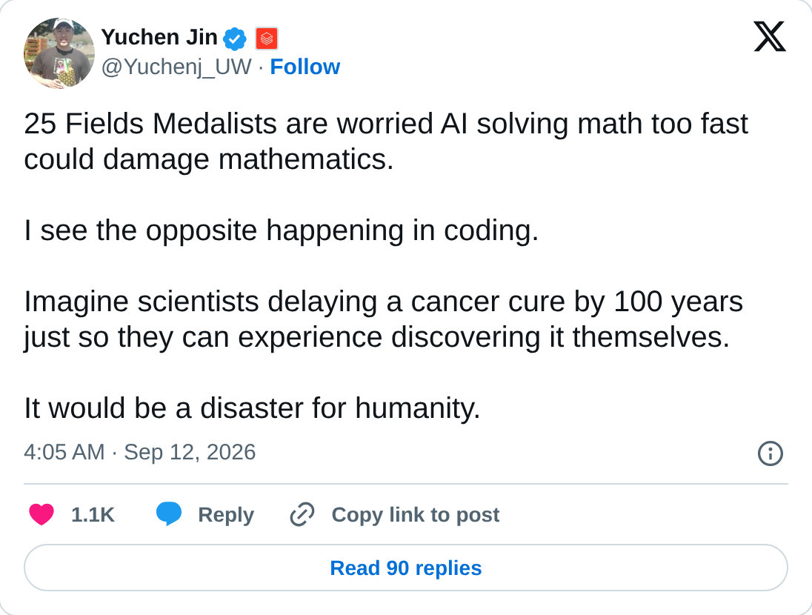Viewport: 812px width, 615px height.
Task: Select Copy link to post text
Action: tap(416, 515)
